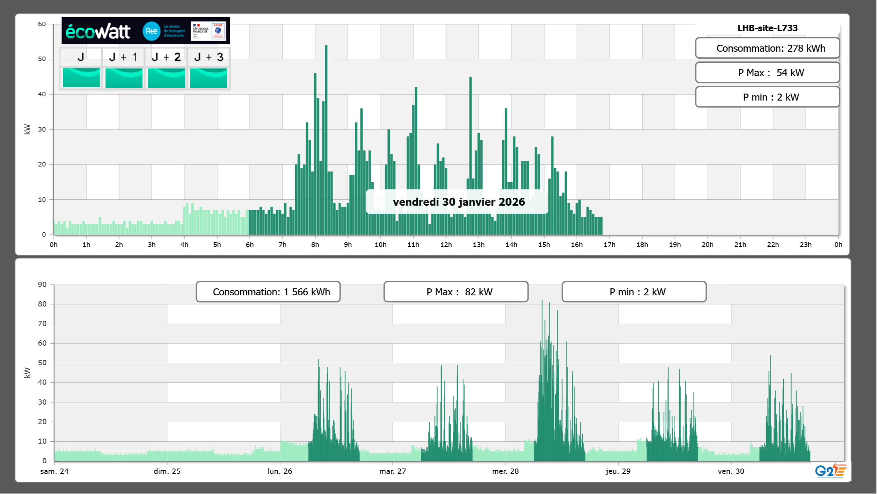This screenshot has height=494, width=877.
Task: Click the Consommation: 1 566 kWh box
Action: [268, 292]
